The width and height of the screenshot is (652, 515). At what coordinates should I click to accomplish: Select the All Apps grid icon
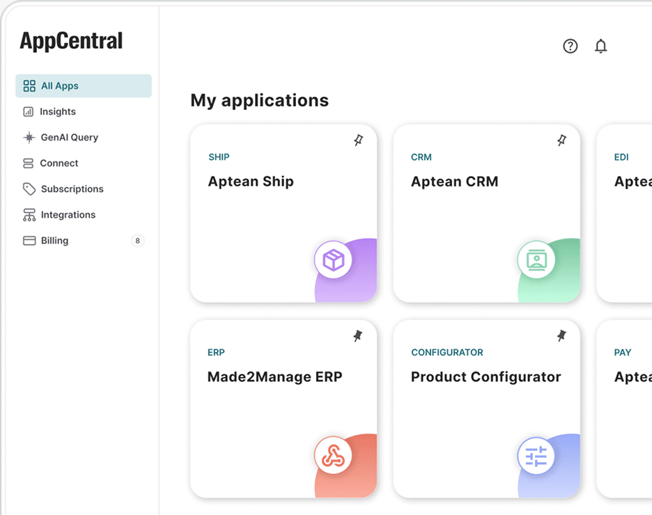click(28, 86)
